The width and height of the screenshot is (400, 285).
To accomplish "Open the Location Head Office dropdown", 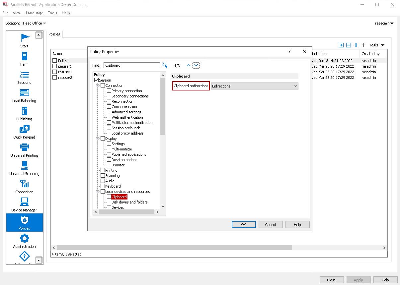I will point(35,23).
